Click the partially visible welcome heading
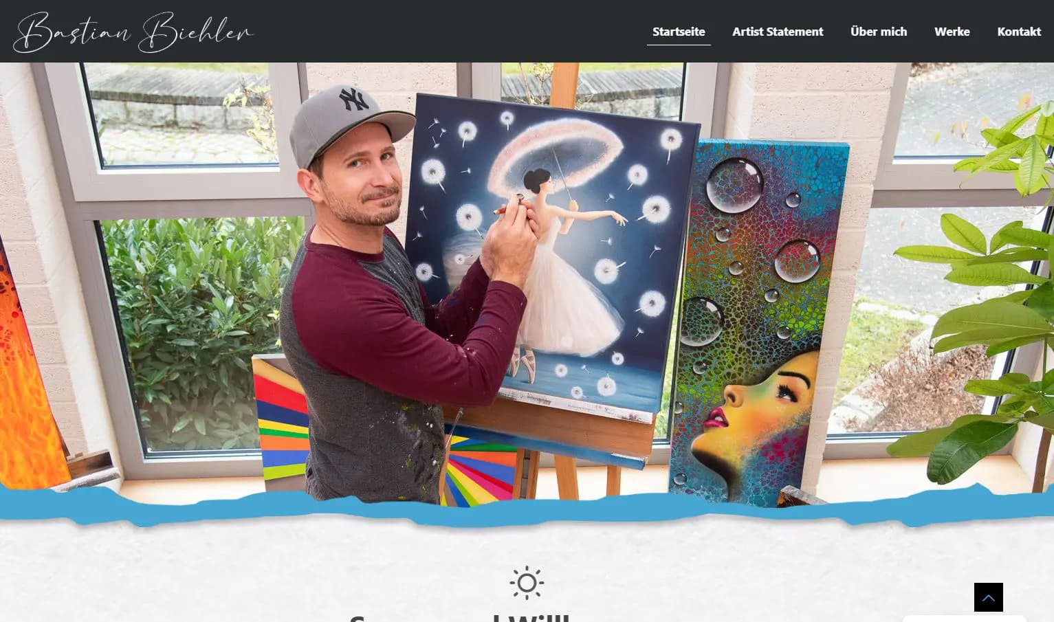 [459, 617]
